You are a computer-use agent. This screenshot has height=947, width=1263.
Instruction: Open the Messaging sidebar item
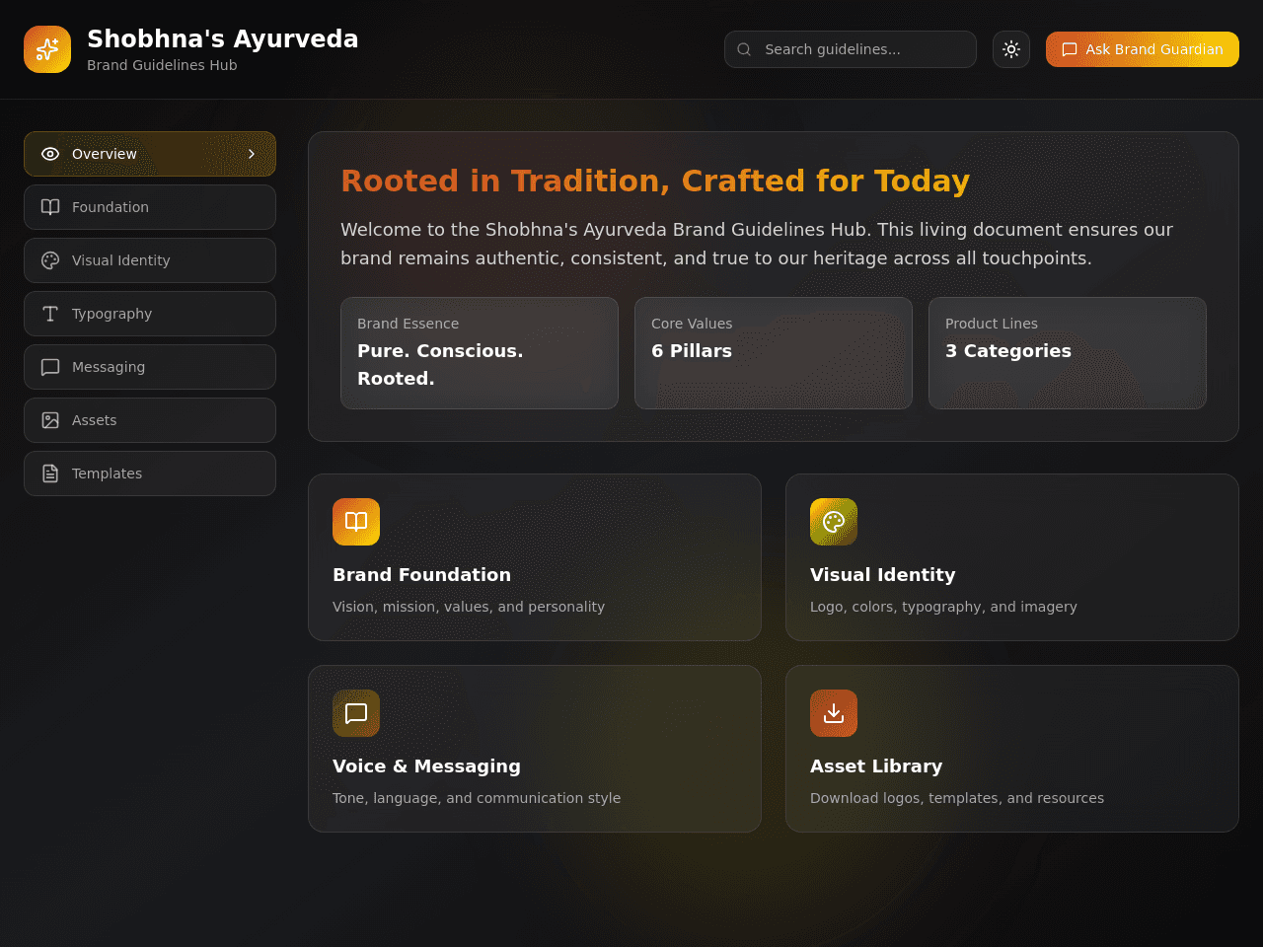click(150, 367)
